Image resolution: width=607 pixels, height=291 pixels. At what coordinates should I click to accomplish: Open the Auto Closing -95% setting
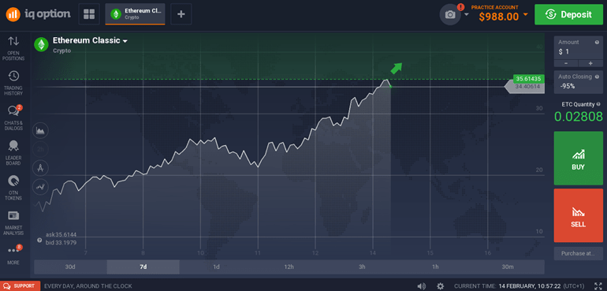tap(578, 82)
